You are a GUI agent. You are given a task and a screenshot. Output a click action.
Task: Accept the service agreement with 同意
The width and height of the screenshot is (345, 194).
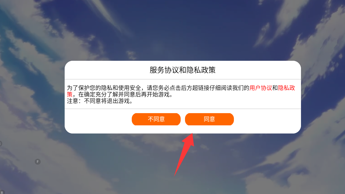tap(209, 119)
